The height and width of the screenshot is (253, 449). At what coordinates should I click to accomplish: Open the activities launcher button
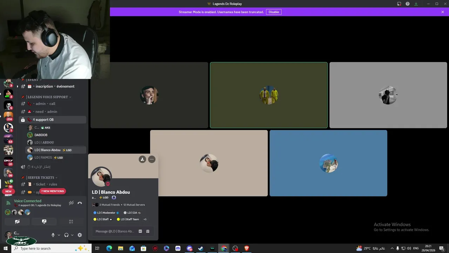click(x=71, y=222)
